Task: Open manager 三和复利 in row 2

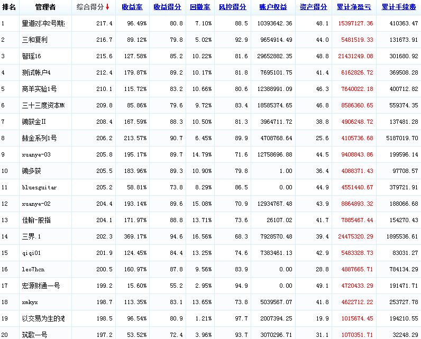Action: coord(34,40)
